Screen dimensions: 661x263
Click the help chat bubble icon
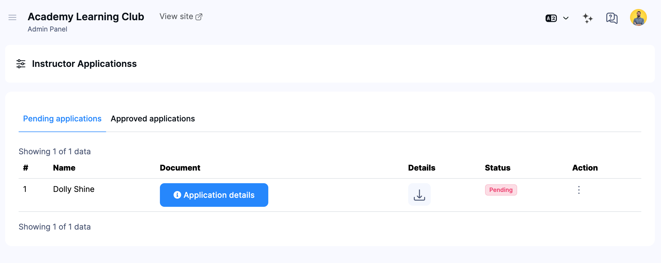611,18
